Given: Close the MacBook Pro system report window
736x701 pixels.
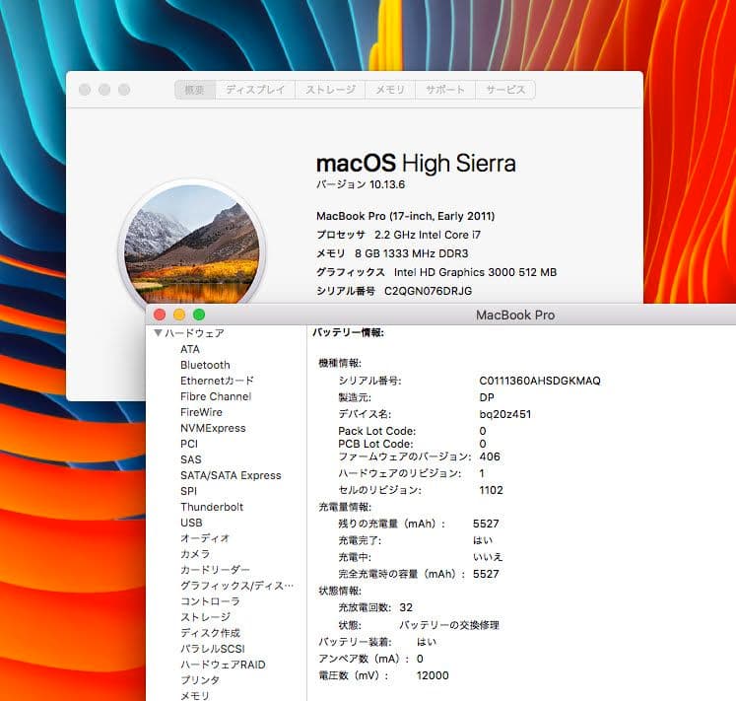Looking at the screenshot, I should point(160,315).
